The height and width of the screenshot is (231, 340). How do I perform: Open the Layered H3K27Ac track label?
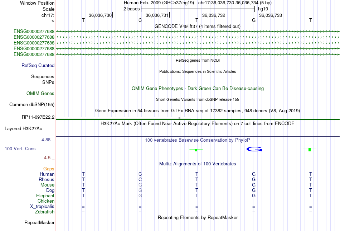(x=23, y=129)
